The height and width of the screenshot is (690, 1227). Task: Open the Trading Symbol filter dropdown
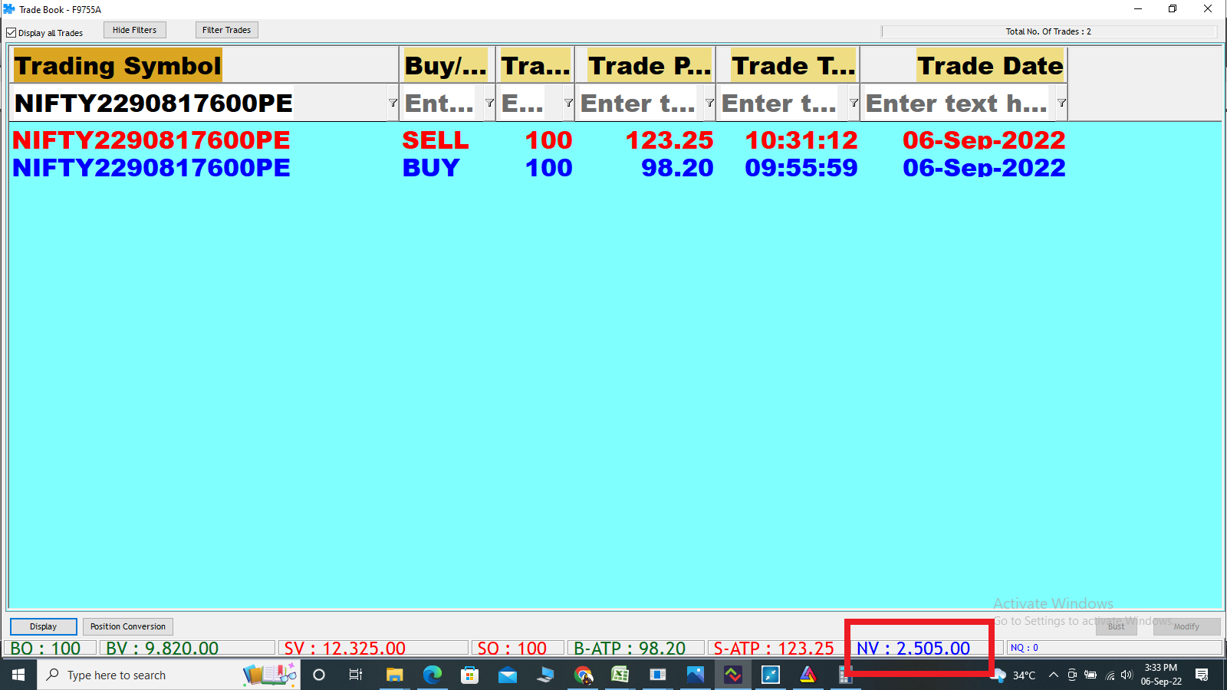[393, 103]
